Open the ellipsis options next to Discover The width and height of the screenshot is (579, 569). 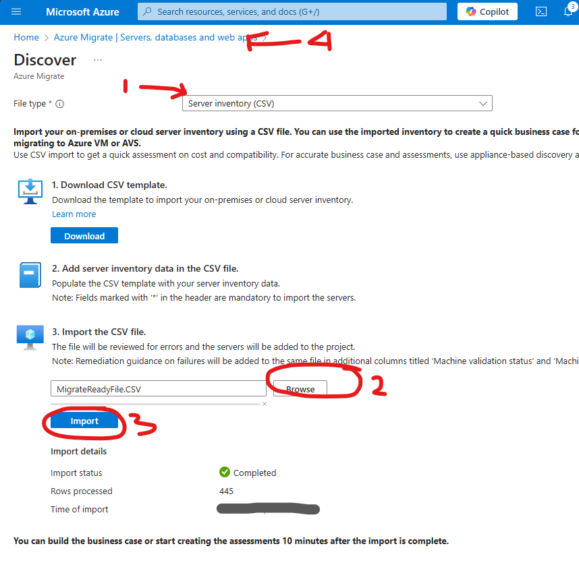98,60
